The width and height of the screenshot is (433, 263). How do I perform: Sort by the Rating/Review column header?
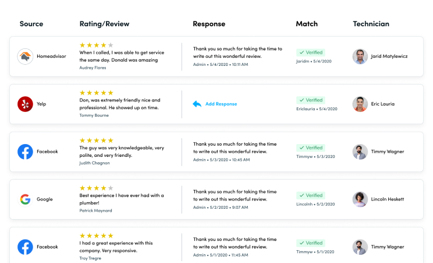pos(104,24)
